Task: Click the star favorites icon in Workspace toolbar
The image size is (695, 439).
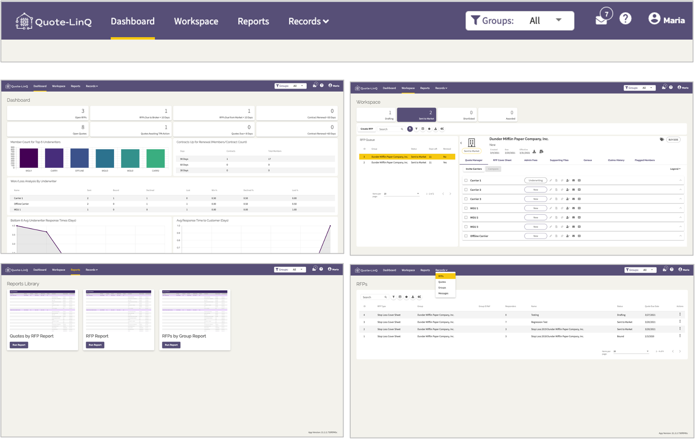Action: click(429, 129)
